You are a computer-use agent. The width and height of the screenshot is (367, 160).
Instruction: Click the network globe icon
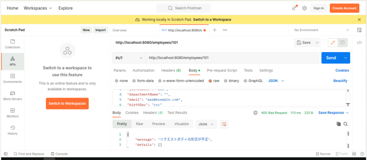tap(255, 113)
